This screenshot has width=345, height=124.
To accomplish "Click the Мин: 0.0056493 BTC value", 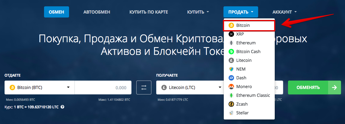I will pos(21,100).
